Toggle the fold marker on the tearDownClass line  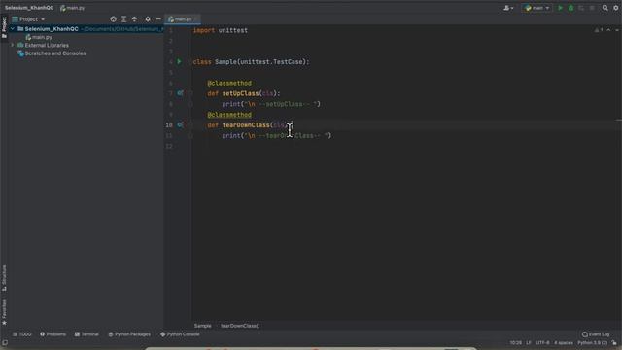[x=190, y=125]
